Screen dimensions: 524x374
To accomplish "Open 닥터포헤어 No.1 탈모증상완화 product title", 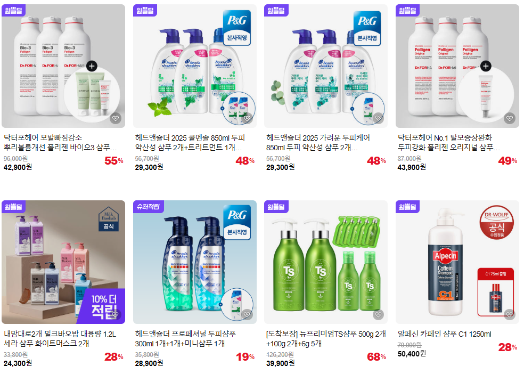I will pos(449,142).
